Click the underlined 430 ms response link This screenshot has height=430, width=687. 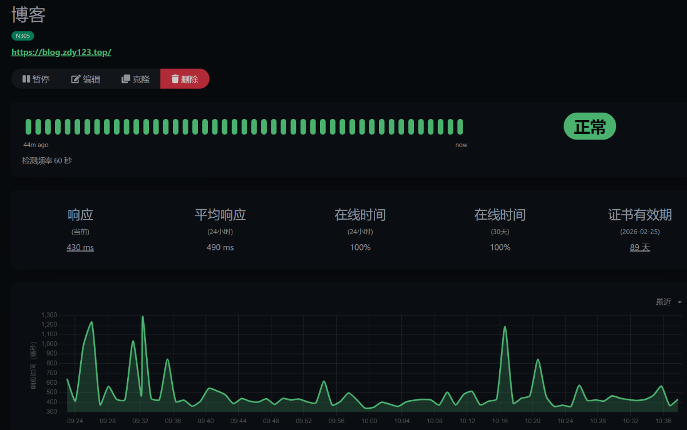[80, 247]
